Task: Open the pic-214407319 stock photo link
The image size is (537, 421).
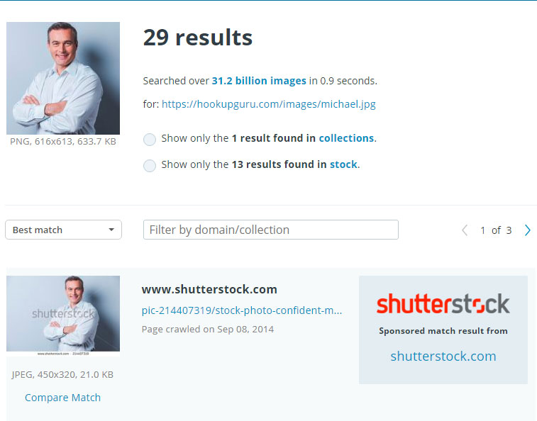Action: [242, 310]
